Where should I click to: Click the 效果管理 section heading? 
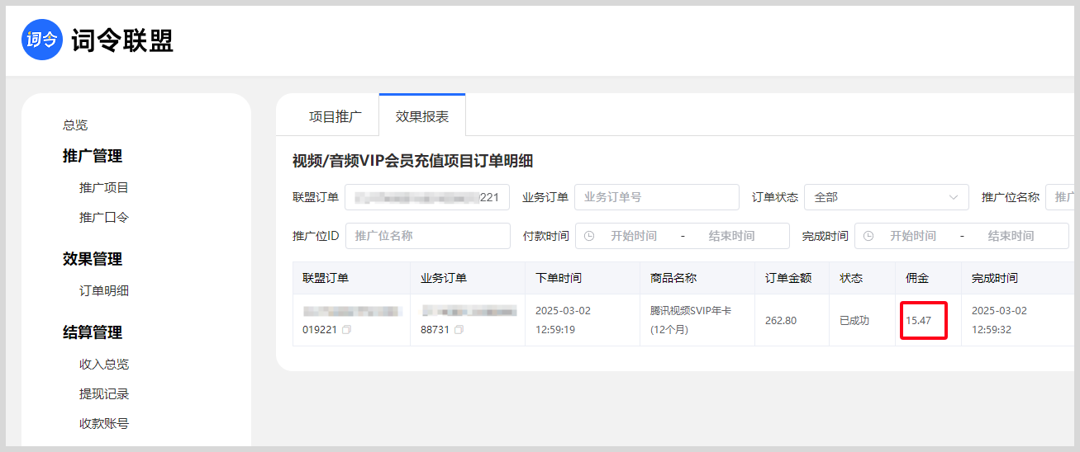pyautogui.click(x=93, y=259)
